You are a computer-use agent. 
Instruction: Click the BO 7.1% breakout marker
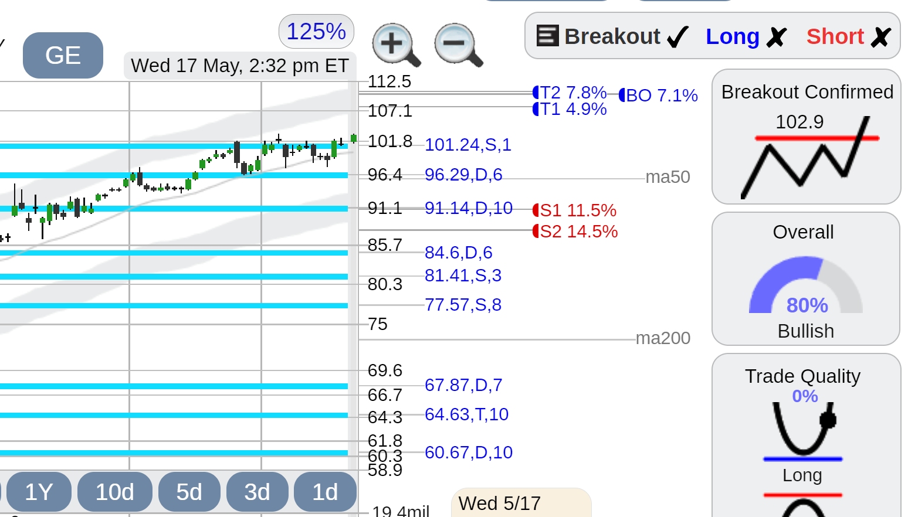pyautogui.click(x=658, y=95)
